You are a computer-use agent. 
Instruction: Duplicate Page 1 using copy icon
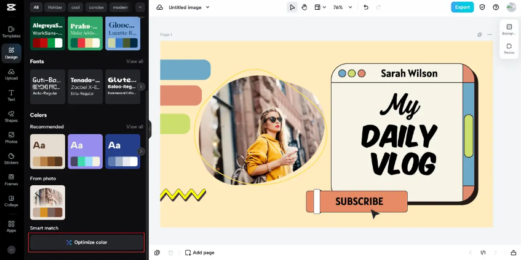point(479,34)
